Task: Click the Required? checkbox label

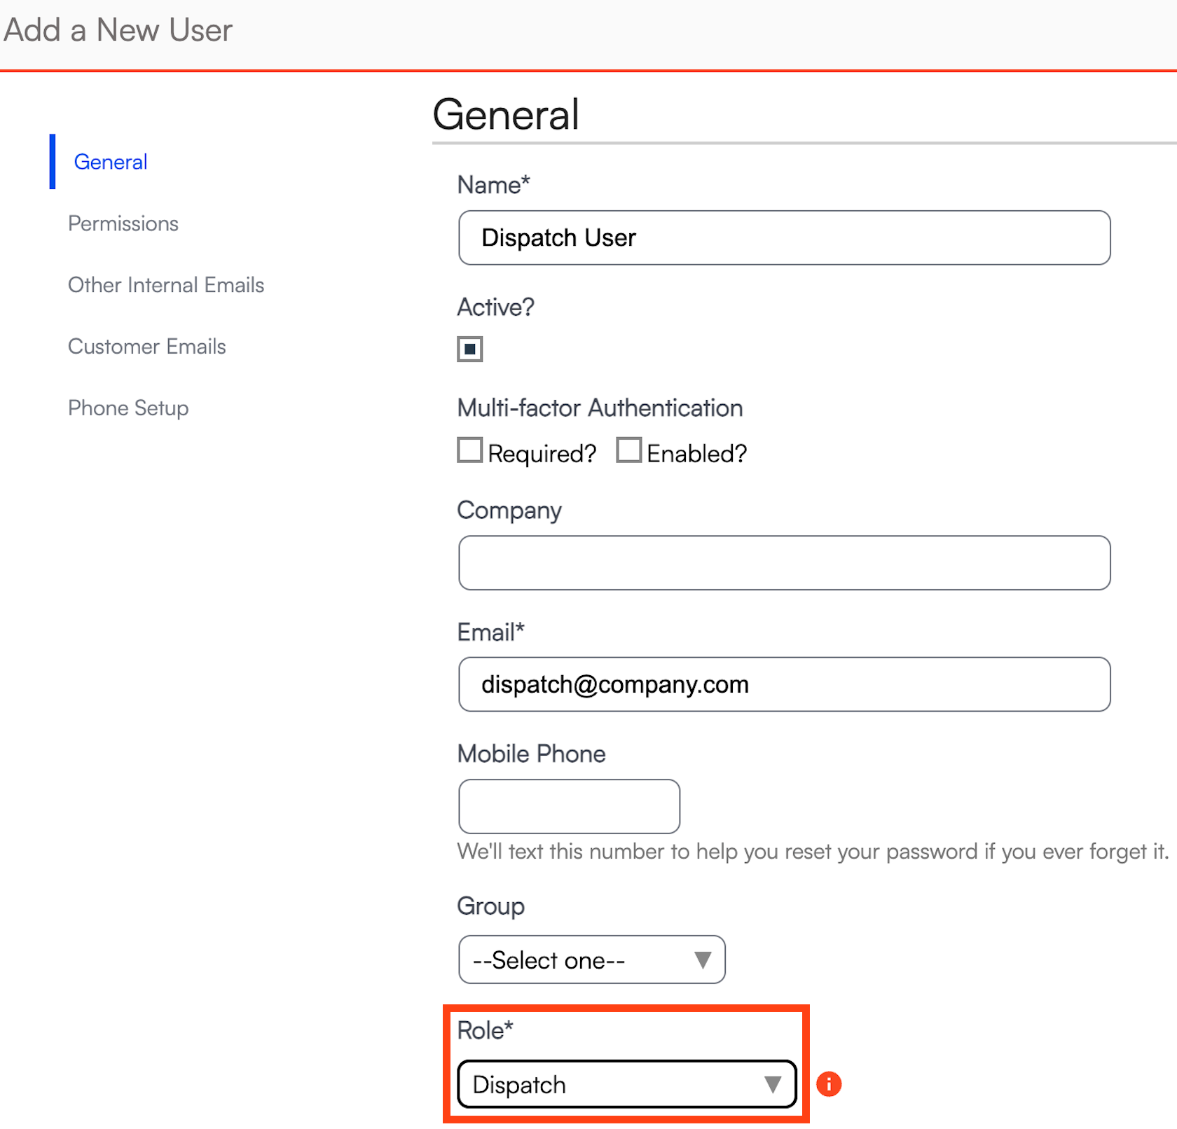Action: tap(542, 454)
